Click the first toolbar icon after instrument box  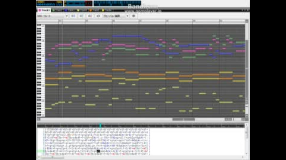click(73, 16)
